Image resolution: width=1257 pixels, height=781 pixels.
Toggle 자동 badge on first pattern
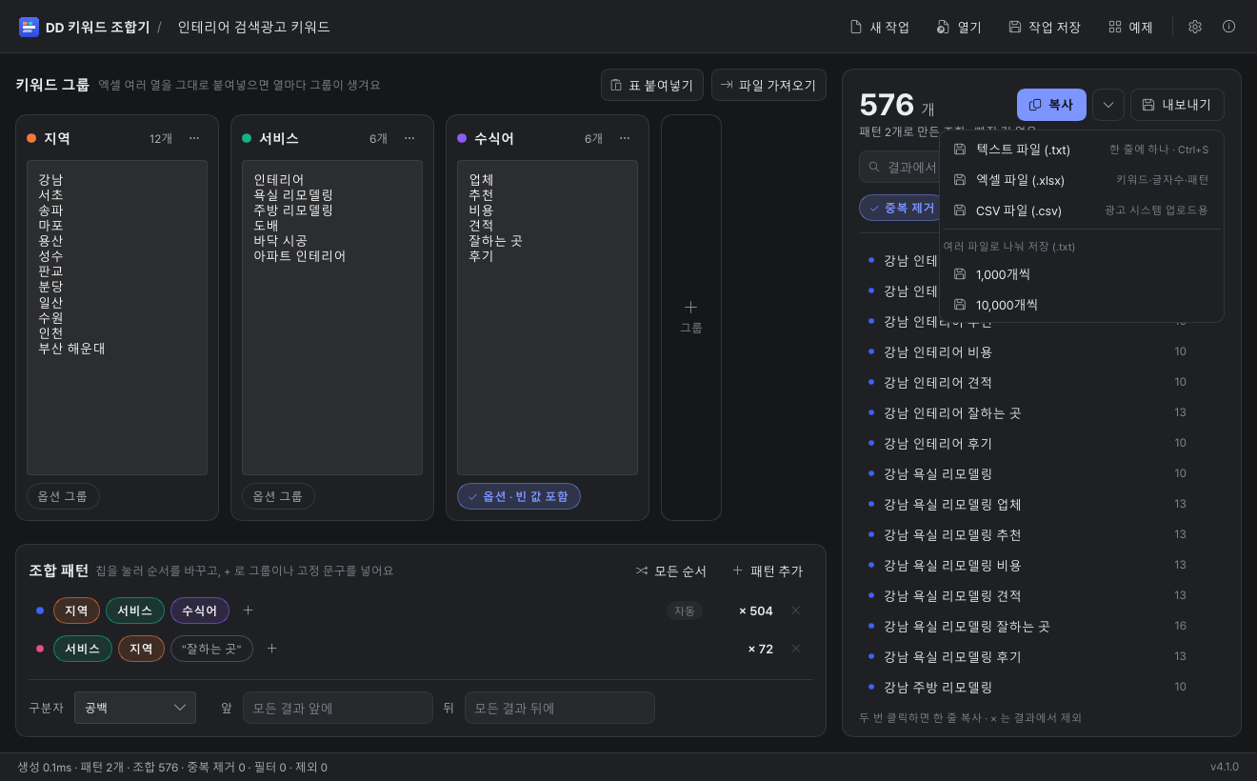coord(685,611)
